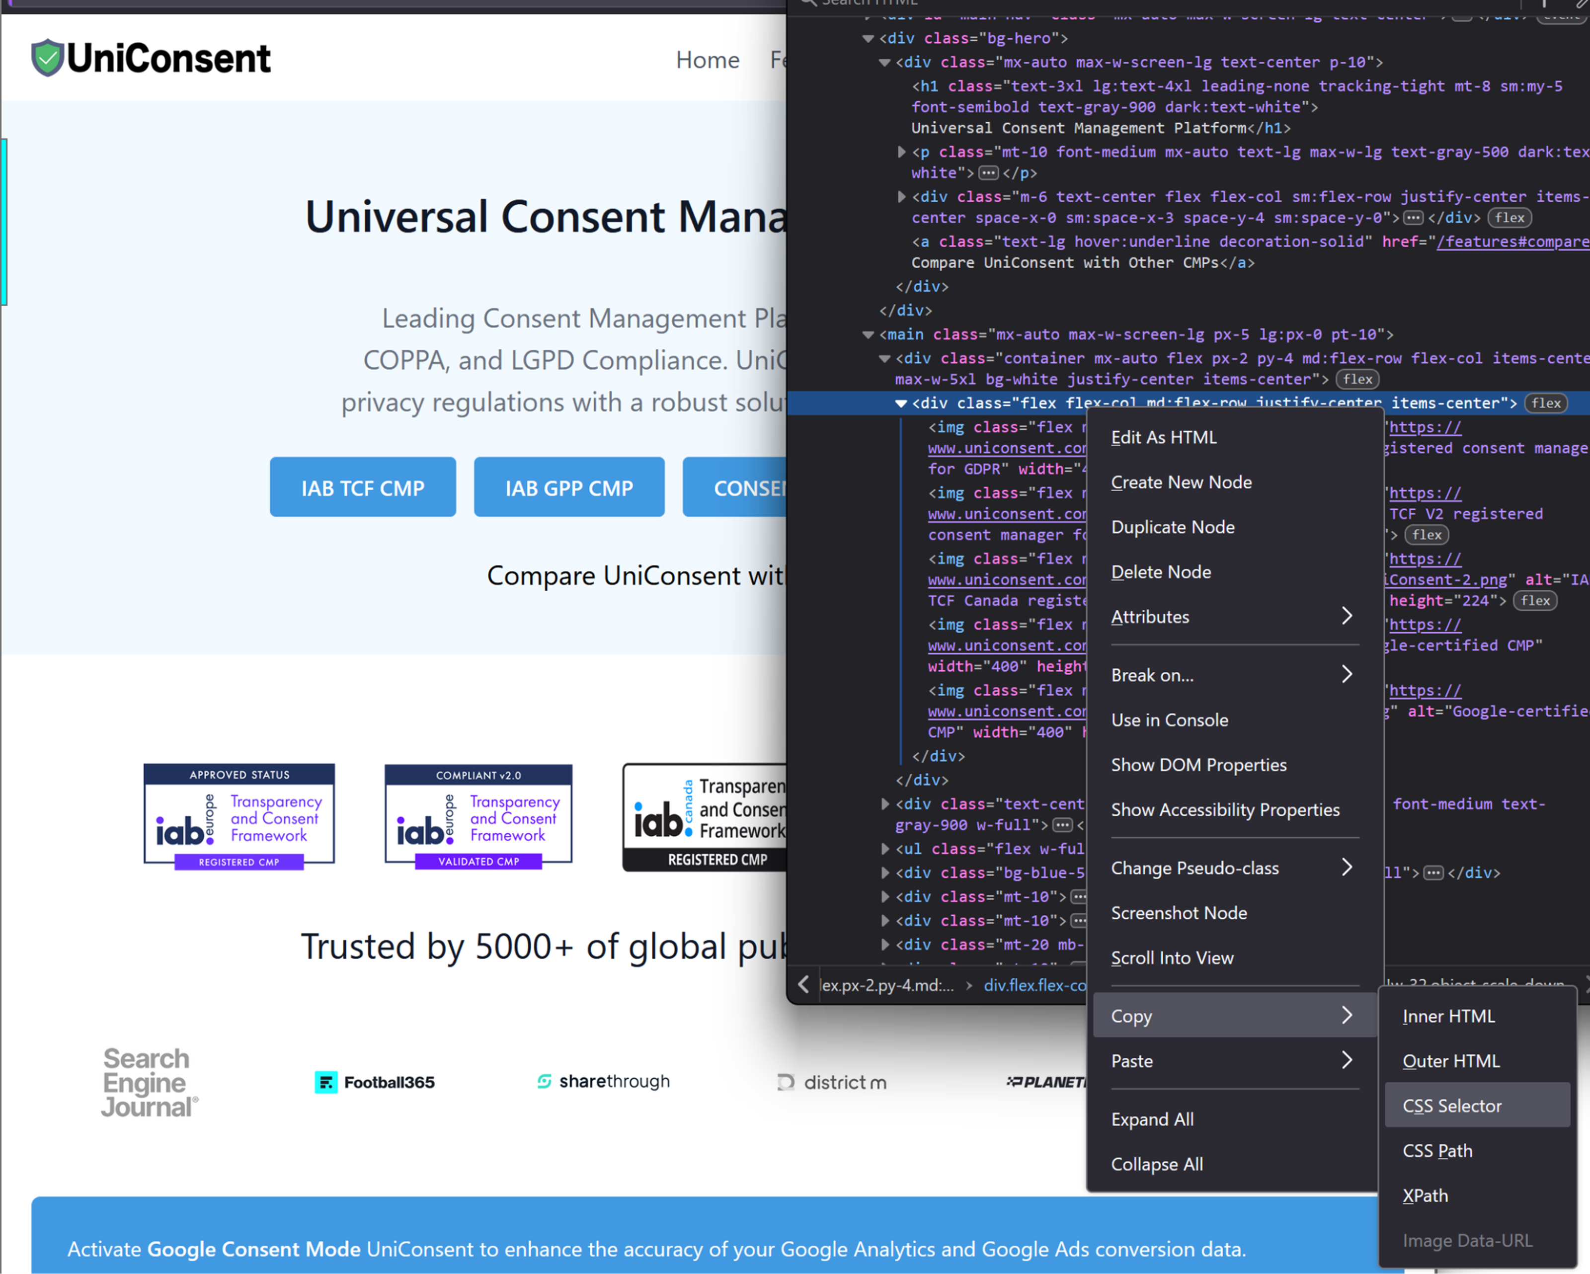1590x1274 pixels.
Task: Click the IAB GPP CMP button
Action: tap(568, 487)
